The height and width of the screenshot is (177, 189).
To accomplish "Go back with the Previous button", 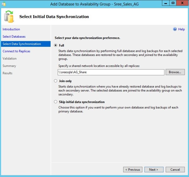I will (133, 169).
